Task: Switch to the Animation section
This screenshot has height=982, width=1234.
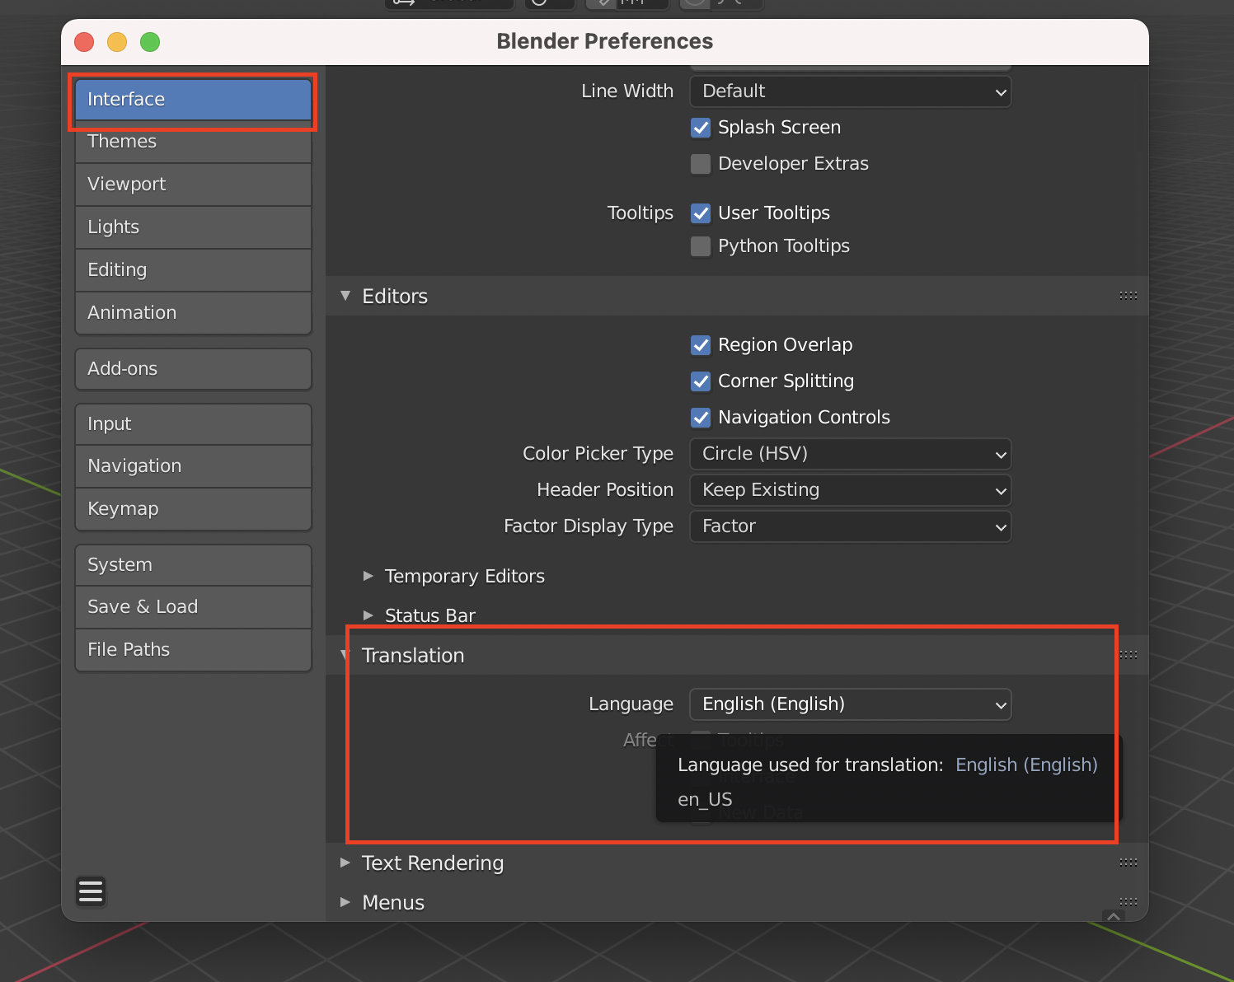Action: [193, 313]
